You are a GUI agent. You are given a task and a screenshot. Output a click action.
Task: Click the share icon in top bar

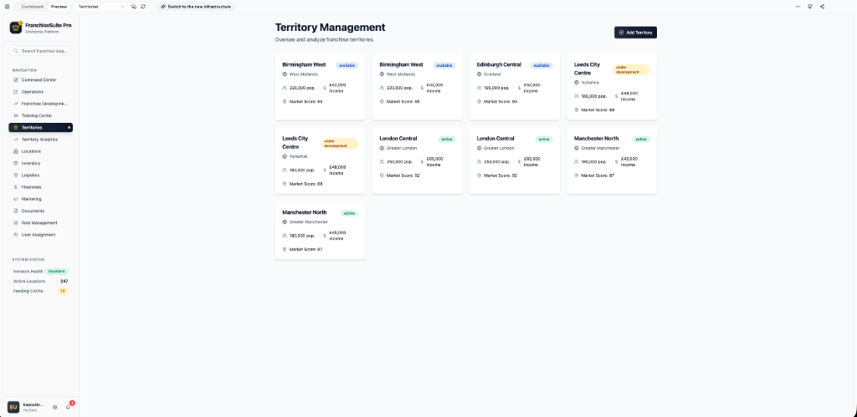(x=822, y=7)
